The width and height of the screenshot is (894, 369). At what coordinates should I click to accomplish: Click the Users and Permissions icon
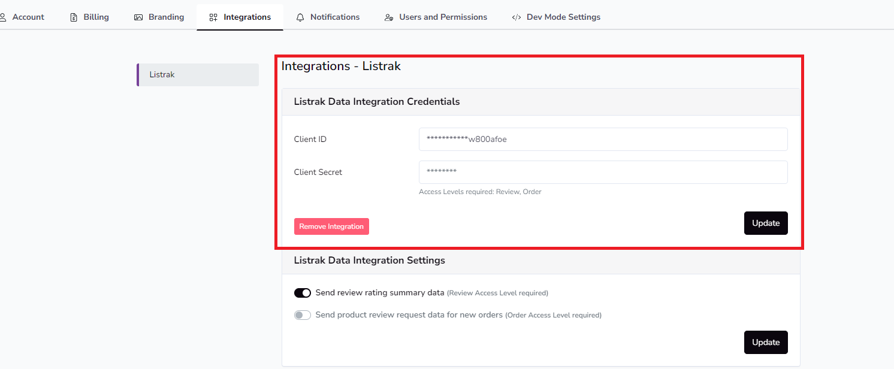[389, 17]
